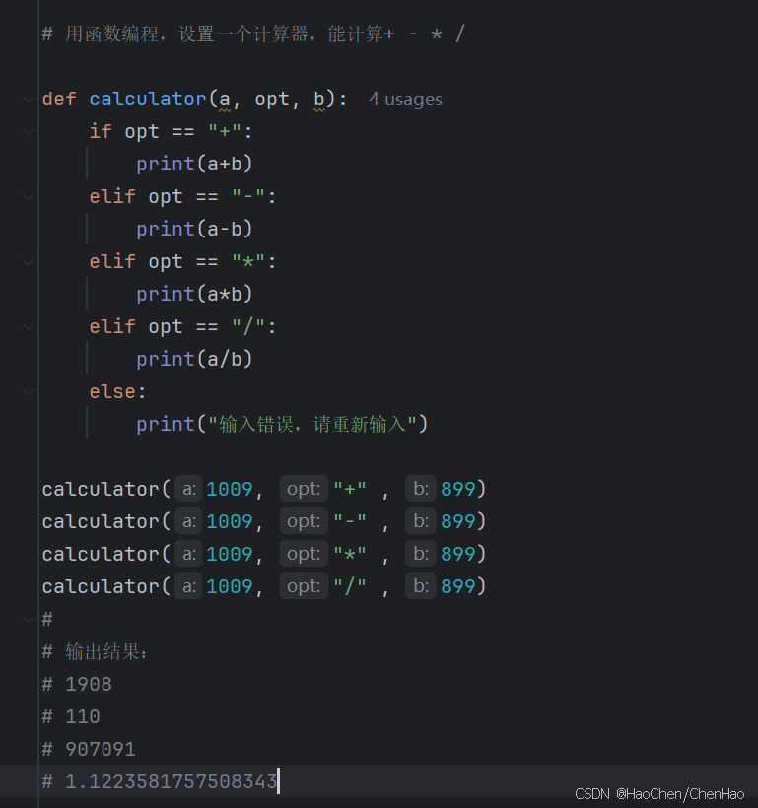Screen dimensions: 758x808
Task: Click the a: hint in the "*" calculator call
Action: coord(188,554)
